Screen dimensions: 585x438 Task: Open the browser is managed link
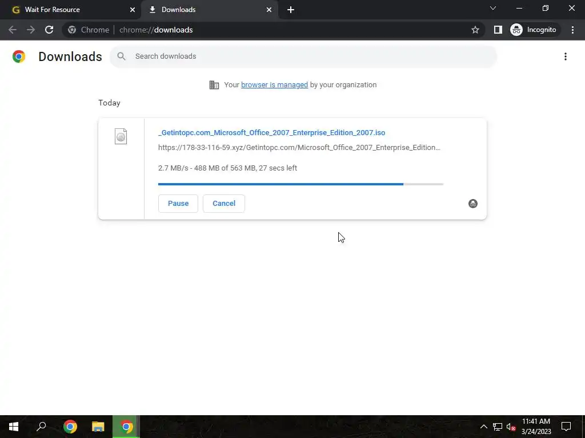click(x=275, y=85)
